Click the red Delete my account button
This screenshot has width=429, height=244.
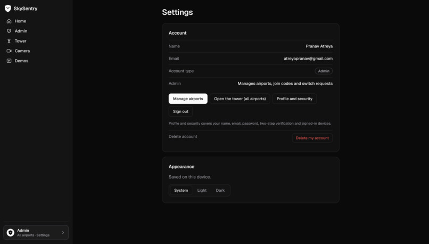click(312, 138)
